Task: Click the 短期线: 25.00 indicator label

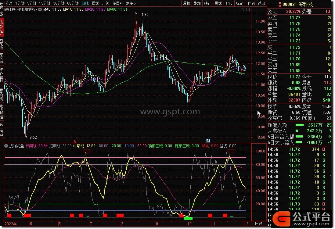Action: click(60, 146)
